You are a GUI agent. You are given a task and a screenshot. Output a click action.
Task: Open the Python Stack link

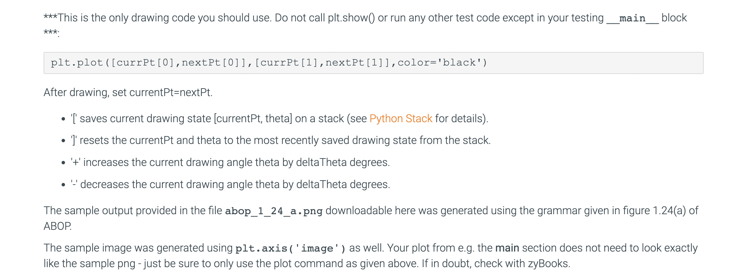(x=401, y=118)
